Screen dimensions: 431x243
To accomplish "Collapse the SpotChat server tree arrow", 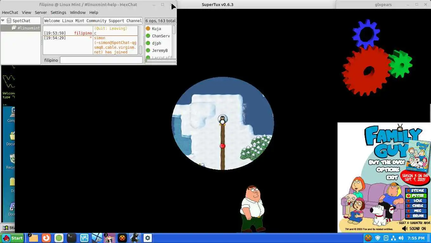I will coord(3,21).
